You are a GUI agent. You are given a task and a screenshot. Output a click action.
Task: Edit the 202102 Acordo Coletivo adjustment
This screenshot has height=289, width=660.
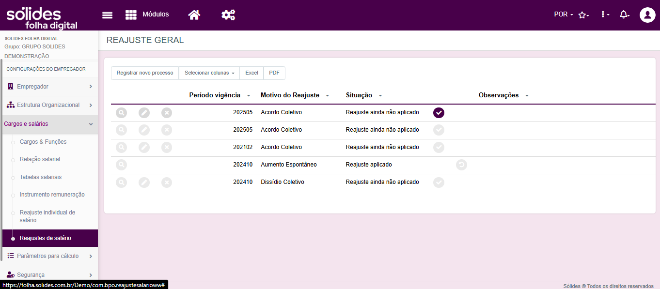click(144, 147)
